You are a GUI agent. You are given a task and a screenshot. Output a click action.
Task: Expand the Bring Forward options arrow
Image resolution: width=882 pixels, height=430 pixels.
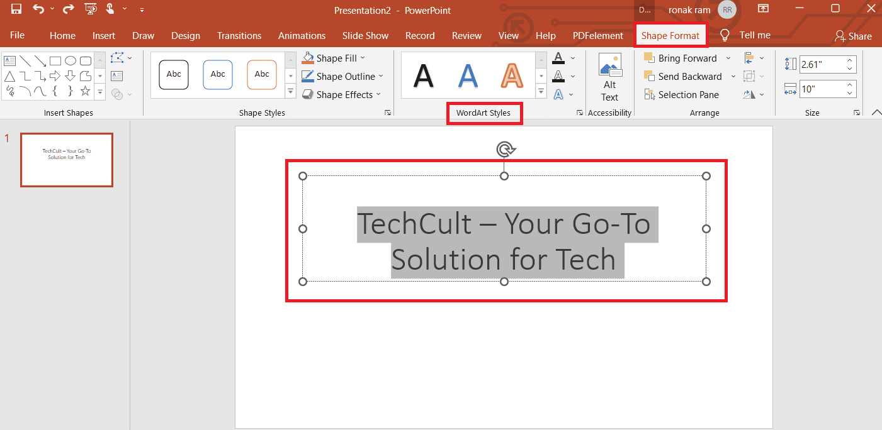[x=728, y=58]
